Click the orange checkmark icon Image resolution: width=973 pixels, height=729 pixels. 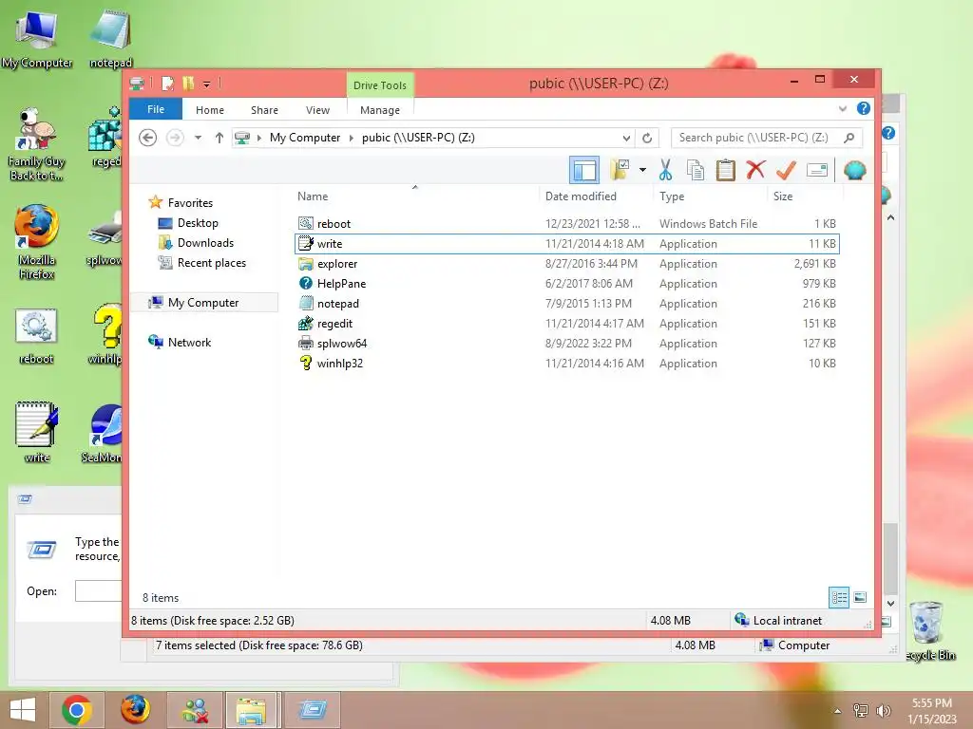[786, 169]
